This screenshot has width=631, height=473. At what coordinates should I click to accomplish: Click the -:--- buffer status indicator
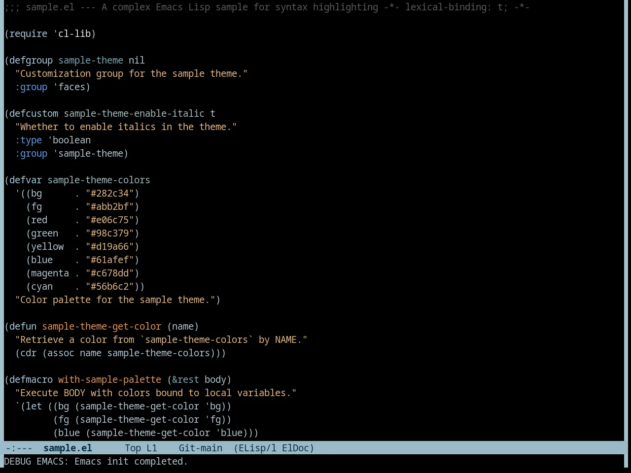click(19, 448)
